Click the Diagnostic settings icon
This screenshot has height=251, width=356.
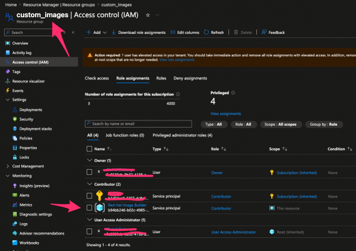15,214
